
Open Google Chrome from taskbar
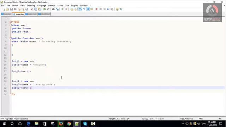point(69,124)
